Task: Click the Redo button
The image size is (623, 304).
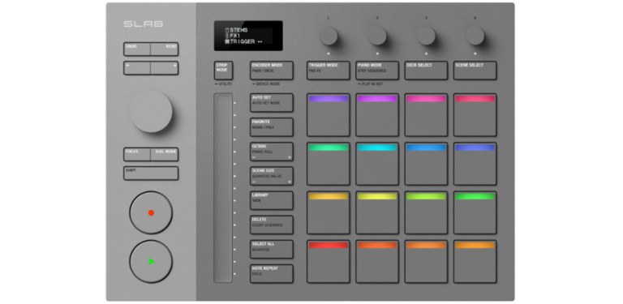Action: [165, 49]
